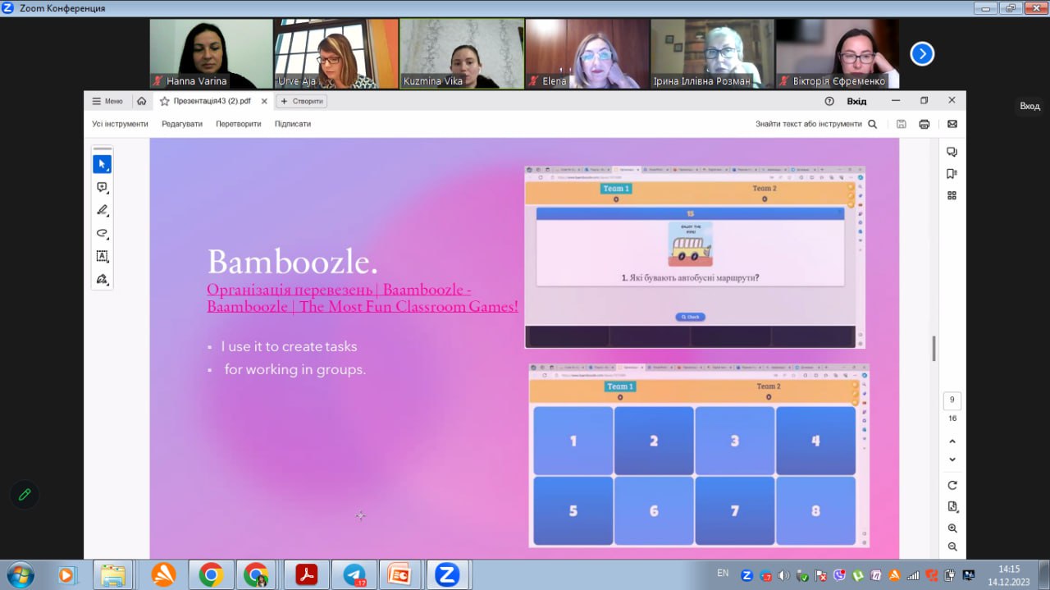Click Знайти текст або інструменти search

[x=809, y=124]
